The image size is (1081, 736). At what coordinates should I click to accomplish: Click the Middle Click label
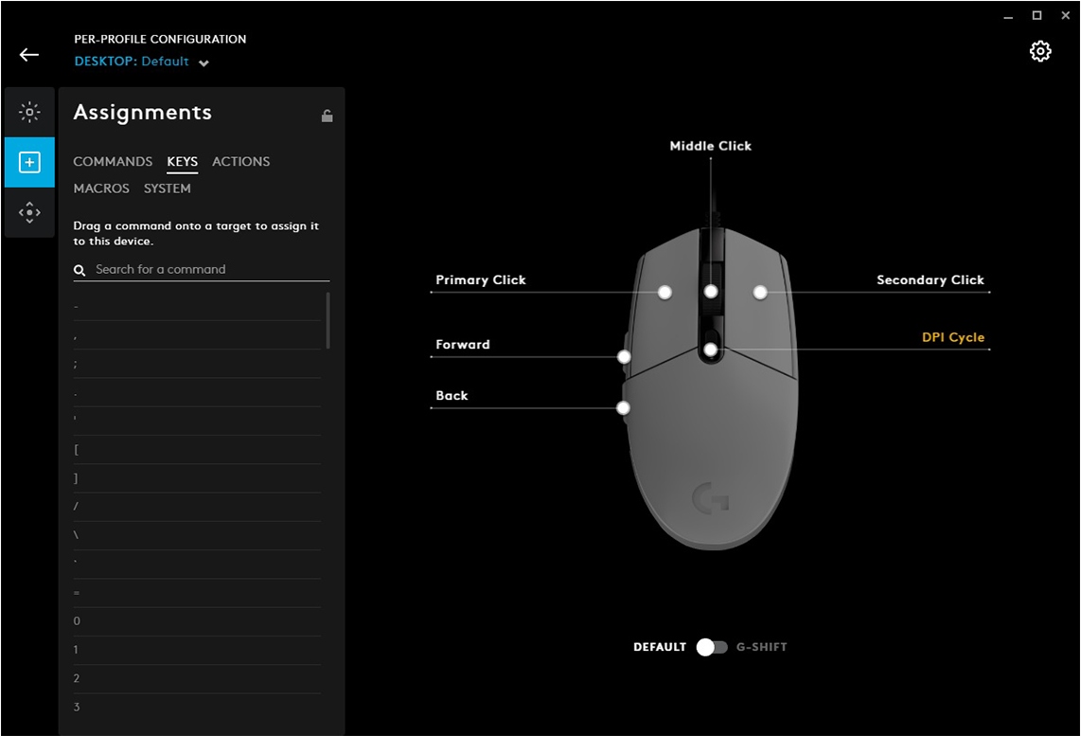[x=710, y=146]
